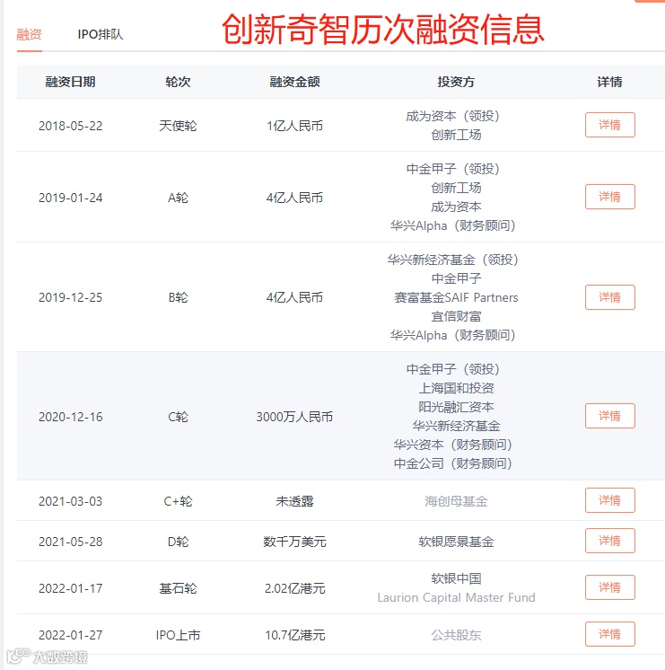Select the date 2019-12-25
Viewport: 665px width, 670px height.
coord(71,297)
